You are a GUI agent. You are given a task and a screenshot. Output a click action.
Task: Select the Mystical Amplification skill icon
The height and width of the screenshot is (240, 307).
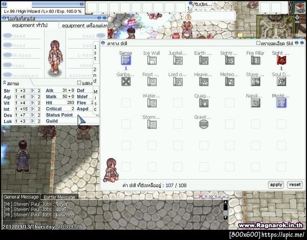click(x=281, y=103)
